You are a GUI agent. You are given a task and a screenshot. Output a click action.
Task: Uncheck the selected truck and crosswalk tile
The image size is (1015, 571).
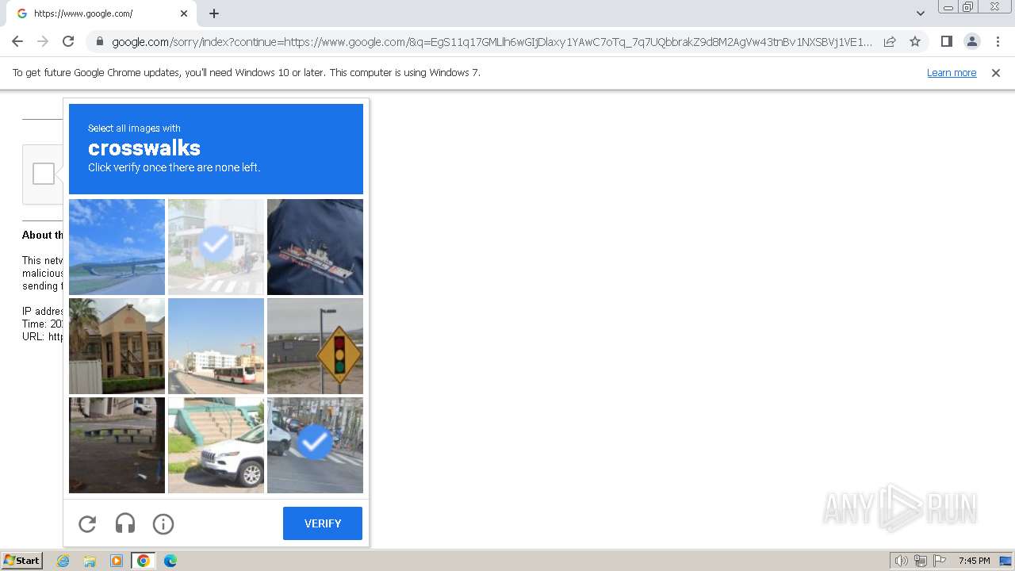(x=315, y=445)
